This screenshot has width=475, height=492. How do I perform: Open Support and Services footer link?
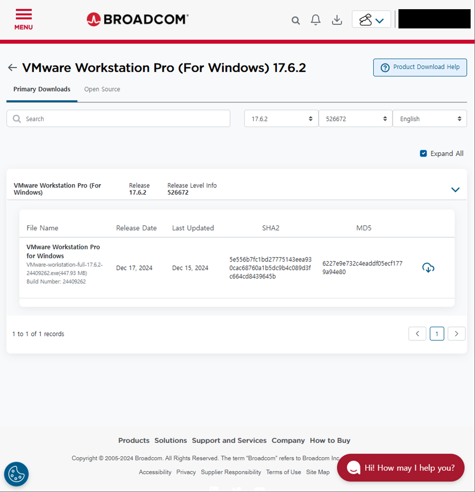click(x=229, y=440)
